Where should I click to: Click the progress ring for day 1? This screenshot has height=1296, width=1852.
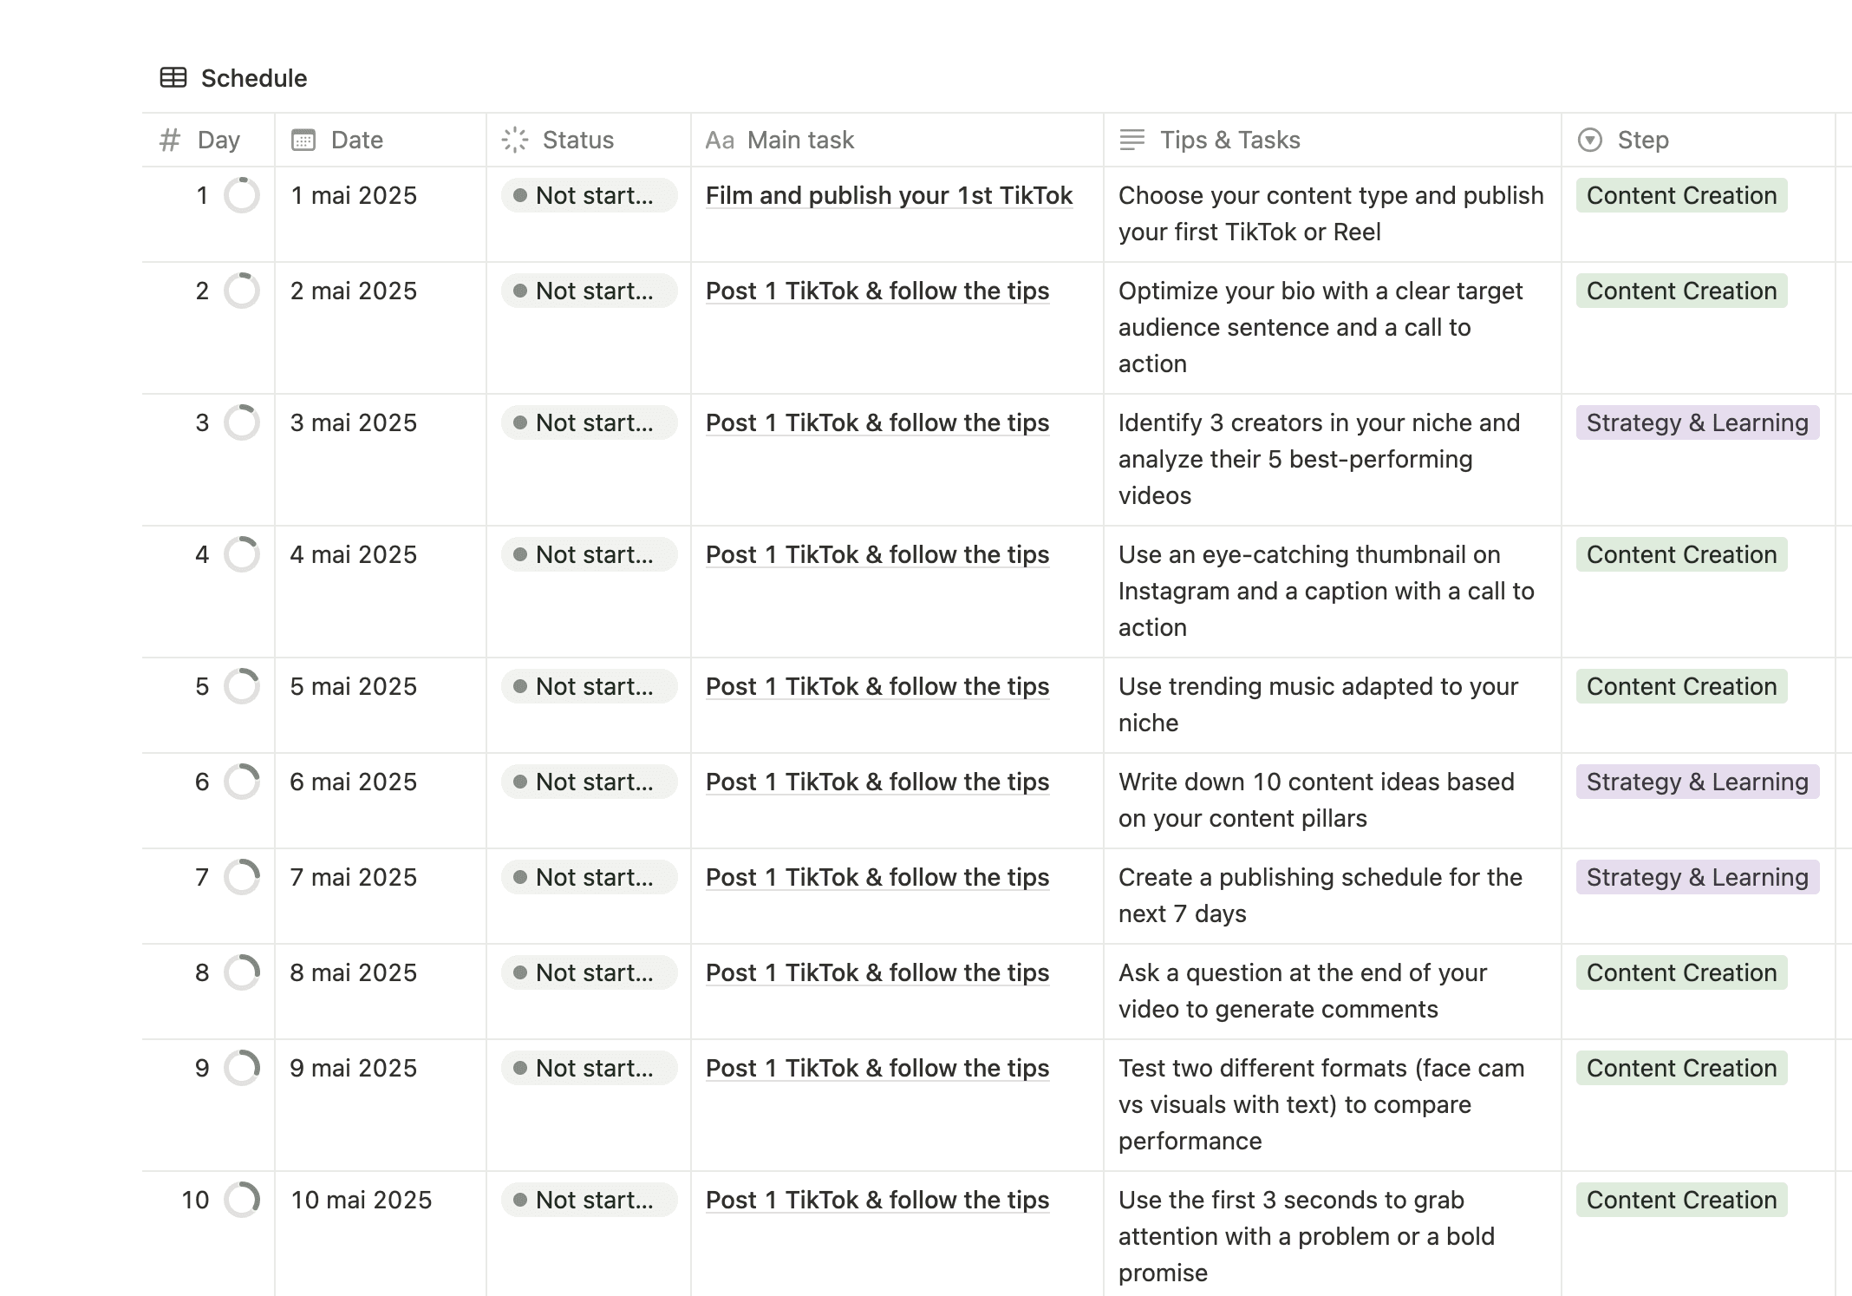click(x=242, y=195)
